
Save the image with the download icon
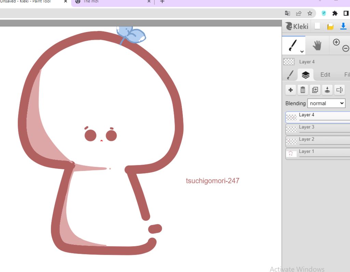[x=343, y=26]
